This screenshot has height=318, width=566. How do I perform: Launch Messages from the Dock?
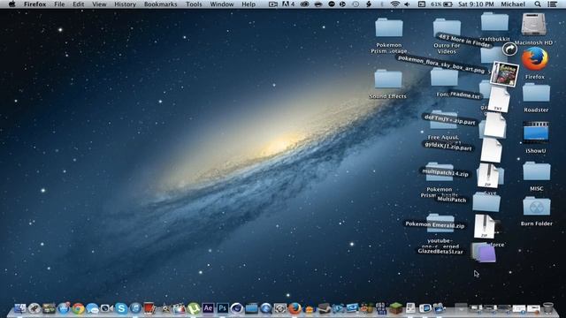(92, 308)
